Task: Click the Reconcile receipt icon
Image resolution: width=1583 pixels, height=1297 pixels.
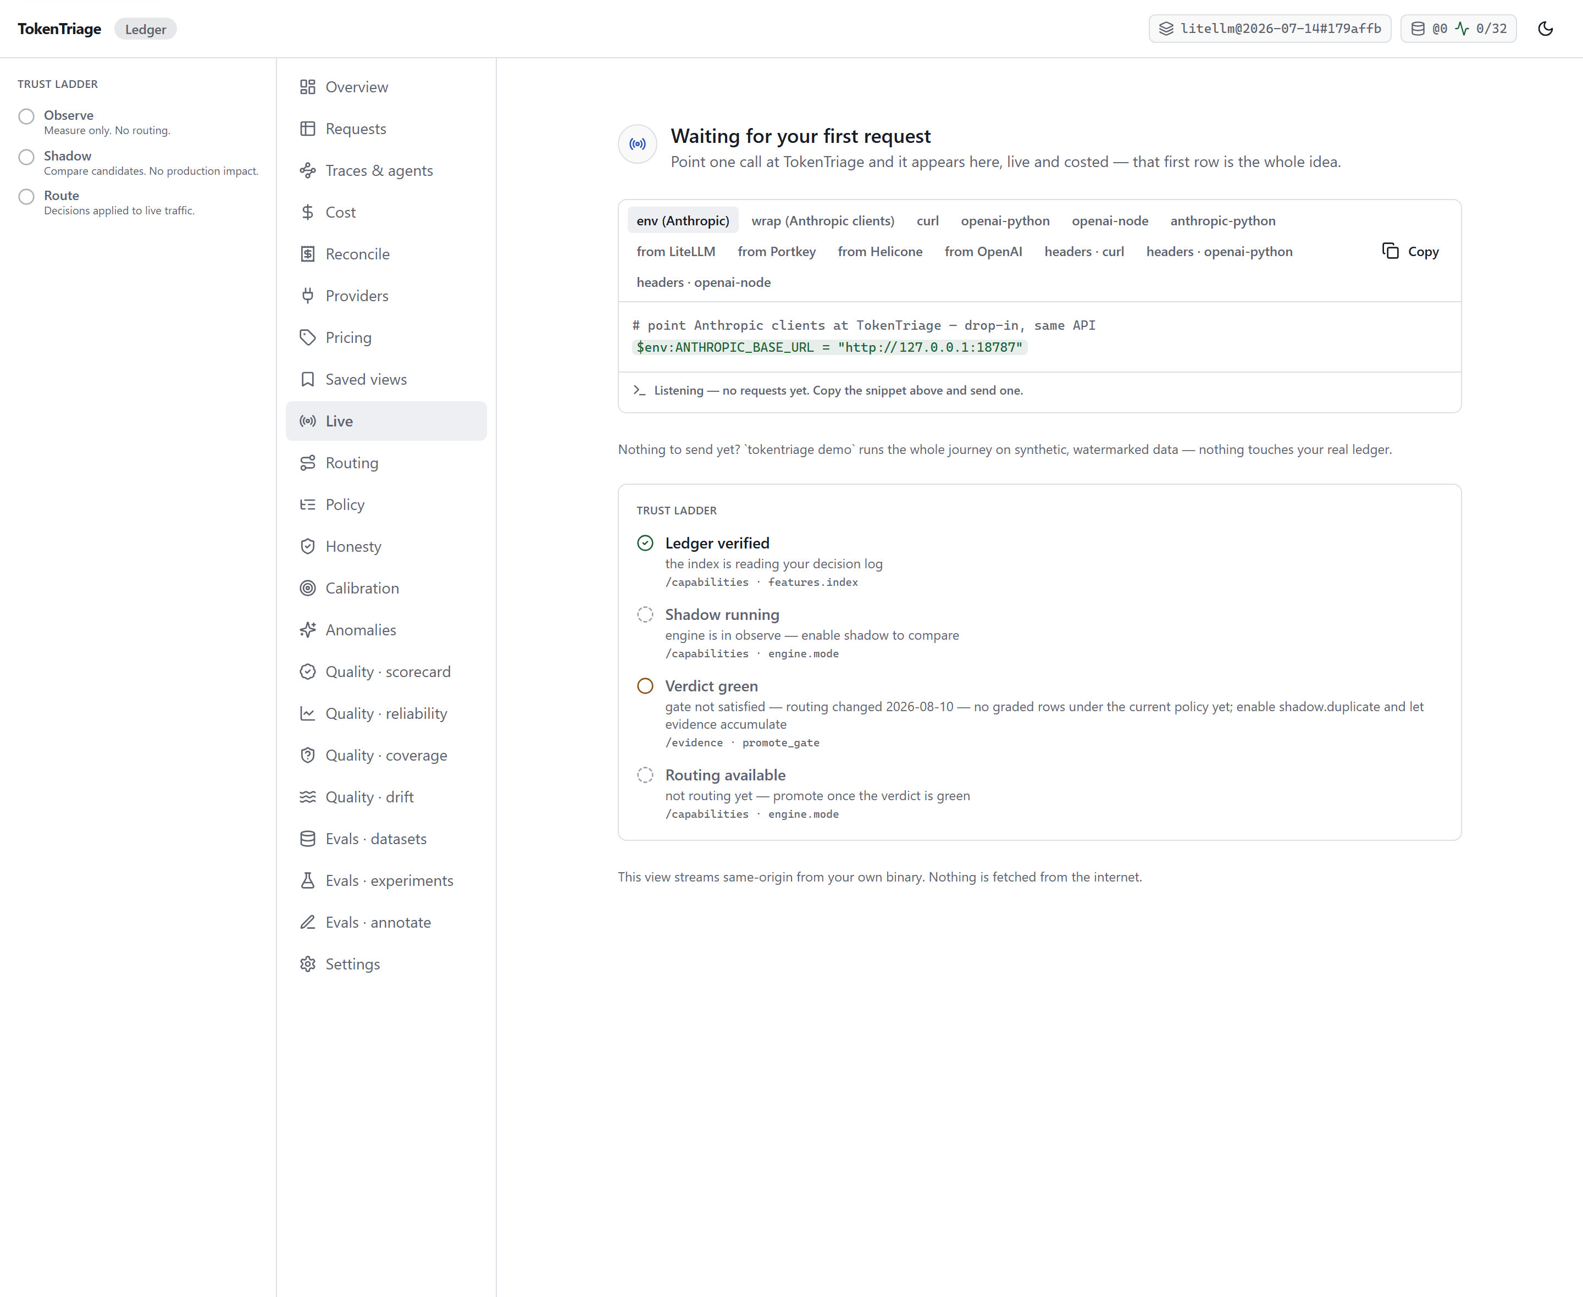Action: pos(307,254)
